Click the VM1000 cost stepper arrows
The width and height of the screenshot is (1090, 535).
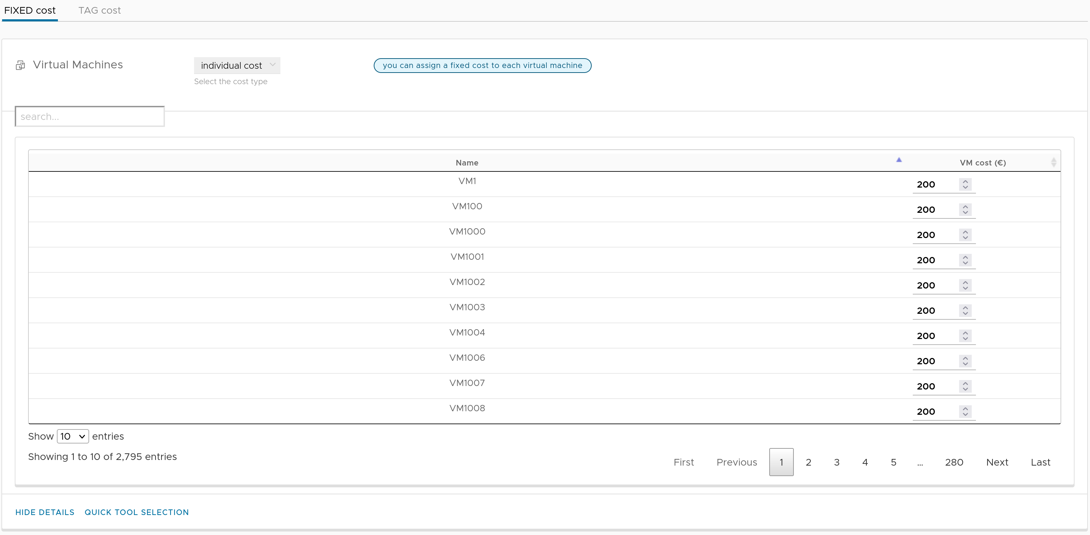(x=965, y=235)
